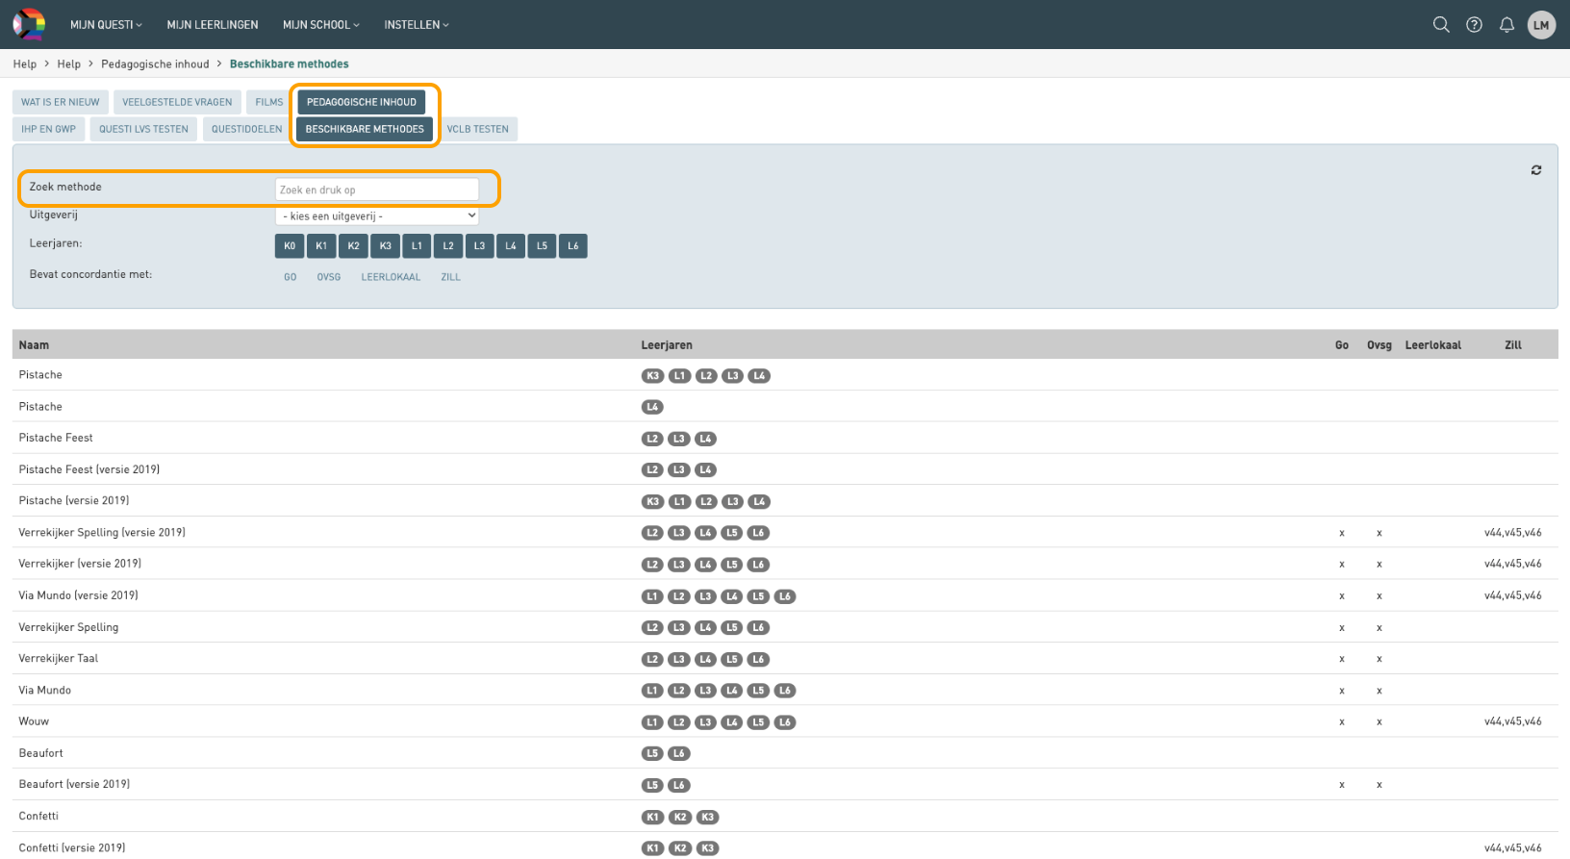The image size is (1570, 859).
Task: Open the notifications bell
Action: coord(1507,25)
